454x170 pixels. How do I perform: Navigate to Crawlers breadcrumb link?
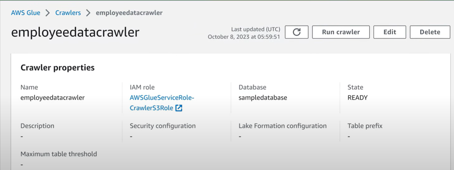click(x=68, y=13)
